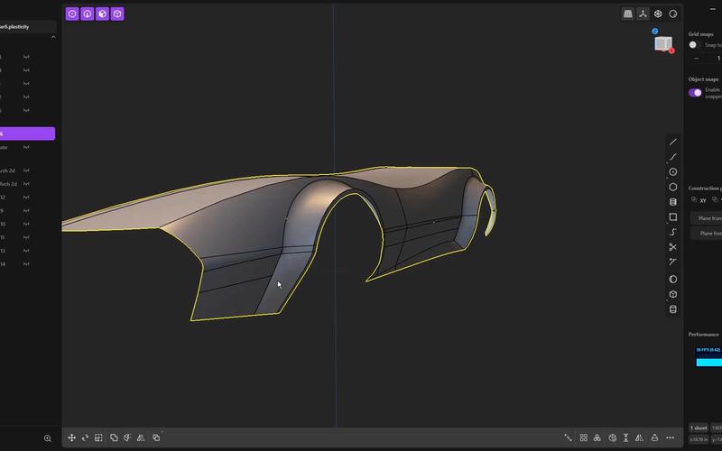
Task: Select face selection mode icon
Action: click(102, 14)
